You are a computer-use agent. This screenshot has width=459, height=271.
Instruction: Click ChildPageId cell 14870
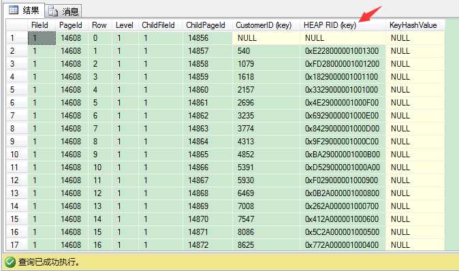[x=208, y=219]
